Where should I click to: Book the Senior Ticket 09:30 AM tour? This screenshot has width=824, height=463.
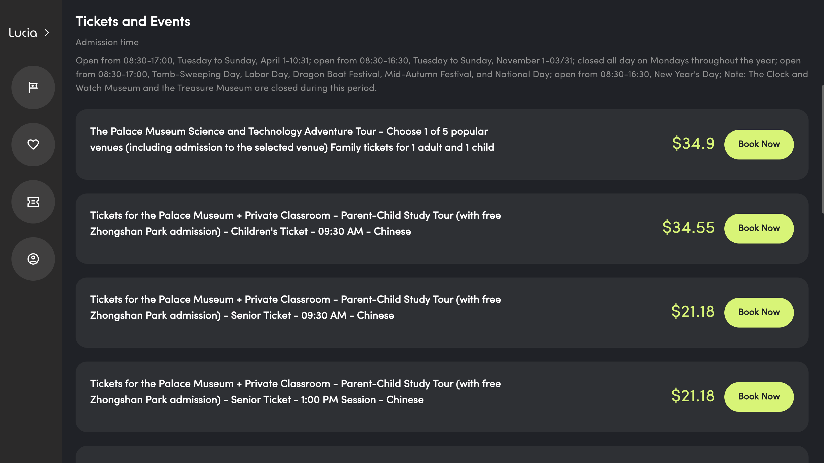point(759,312)
